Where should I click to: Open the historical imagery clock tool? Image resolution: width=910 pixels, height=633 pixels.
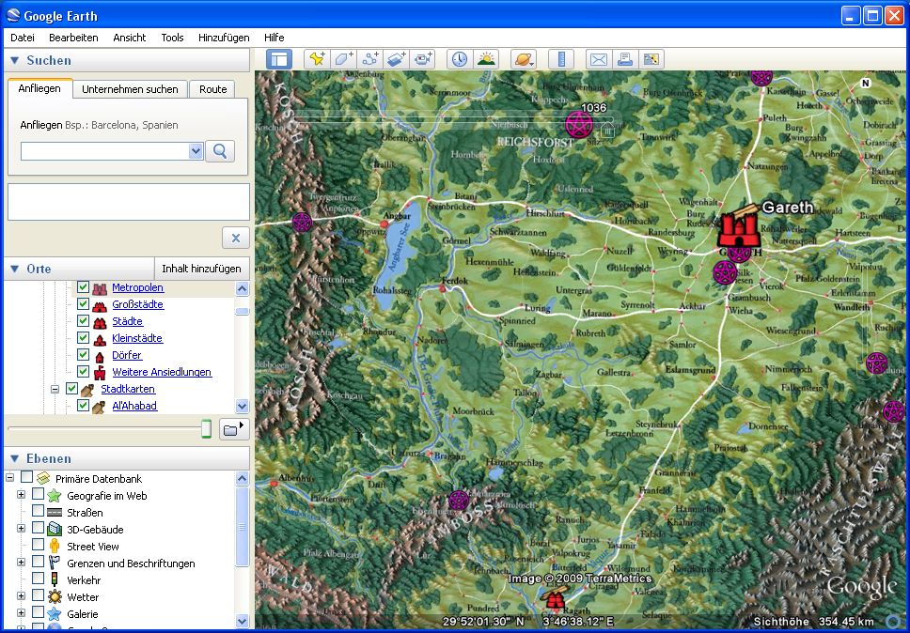coord(459,59)
